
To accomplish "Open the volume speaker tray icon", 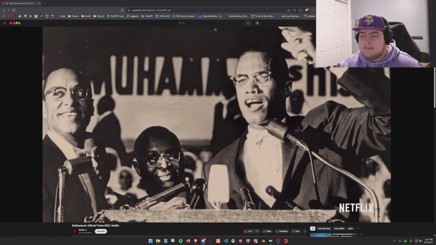I will 420,241.
